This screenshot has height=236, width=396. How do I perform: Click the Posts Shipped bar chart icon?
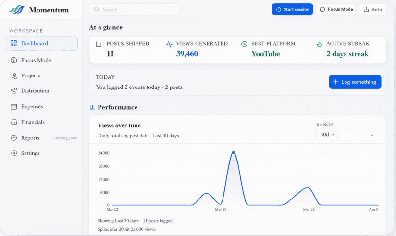pyautogui.click(x=99, y=44)
